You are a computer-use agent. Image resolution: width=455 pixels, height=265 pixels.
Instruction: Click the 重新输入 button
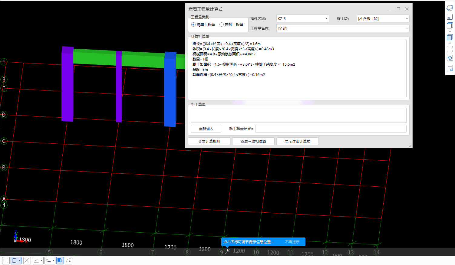[x=206, y=129]
